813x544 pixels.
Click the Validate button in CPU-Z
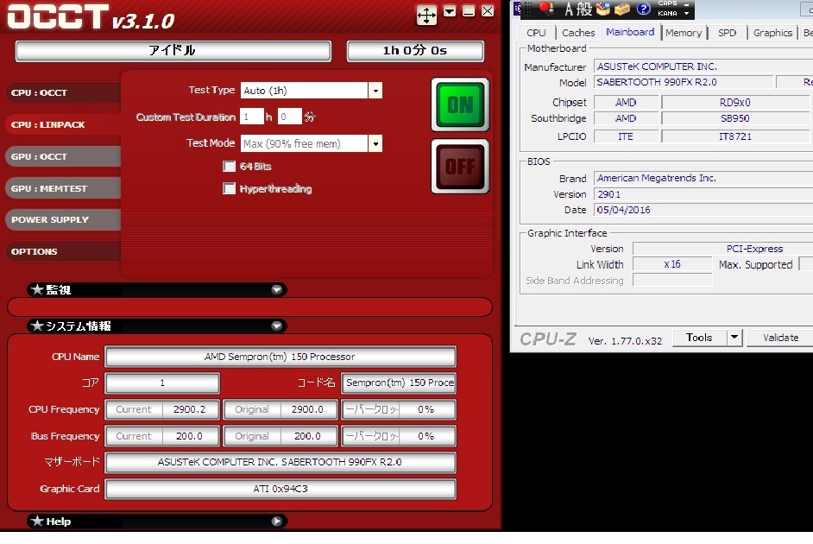[780, 338]
